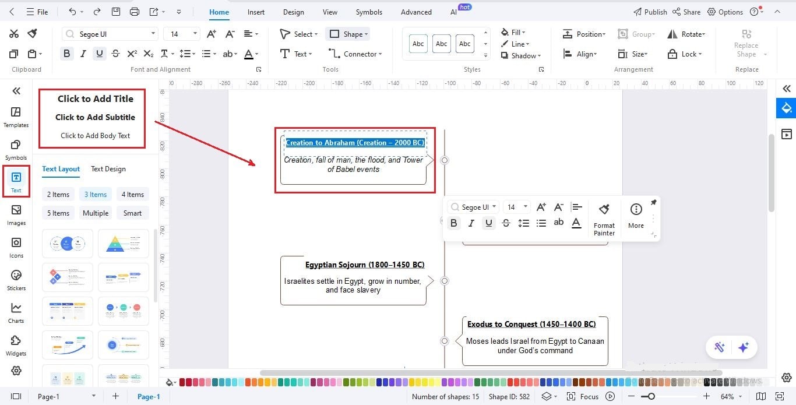Click the Publish button at top right
Viewport: 796px width, 405px height.
[x=650, y=11]
